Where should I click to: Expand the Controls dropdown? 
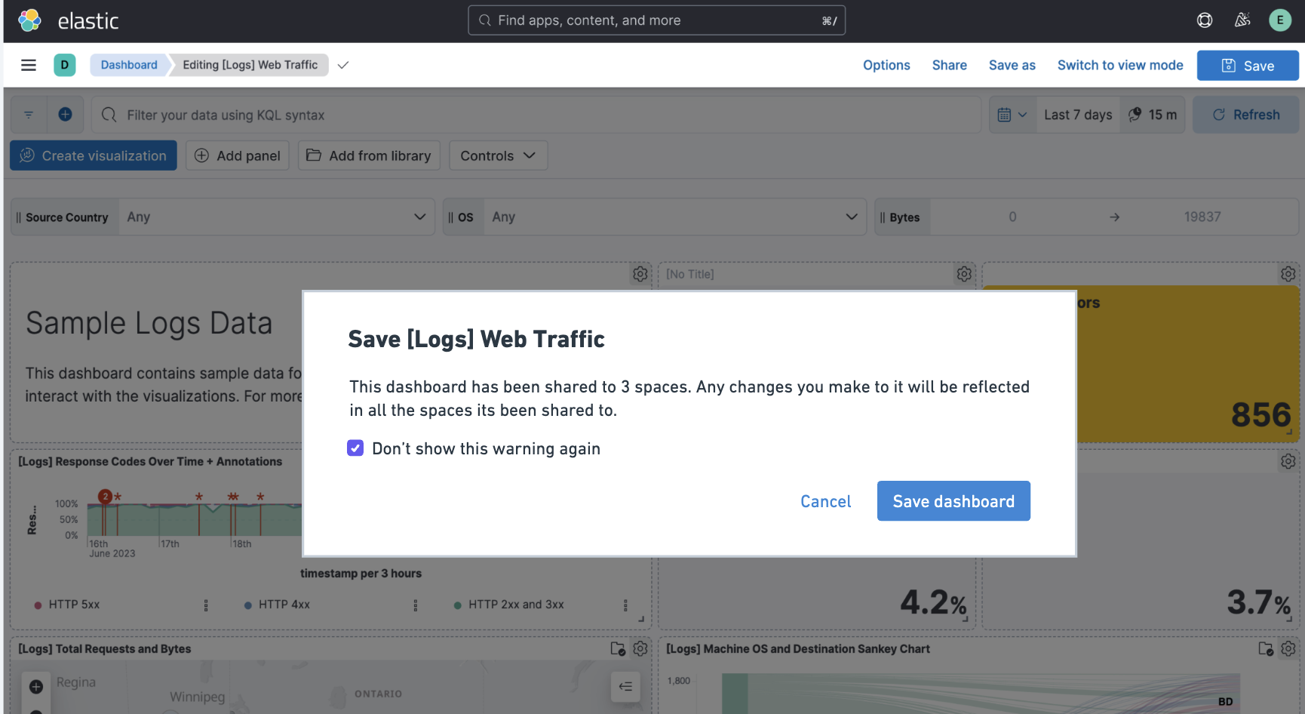(498, 155)
